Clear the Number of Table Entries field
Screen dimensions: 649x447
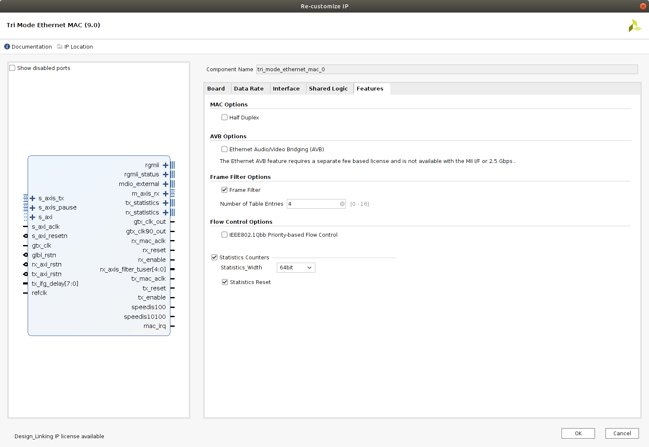342,204
